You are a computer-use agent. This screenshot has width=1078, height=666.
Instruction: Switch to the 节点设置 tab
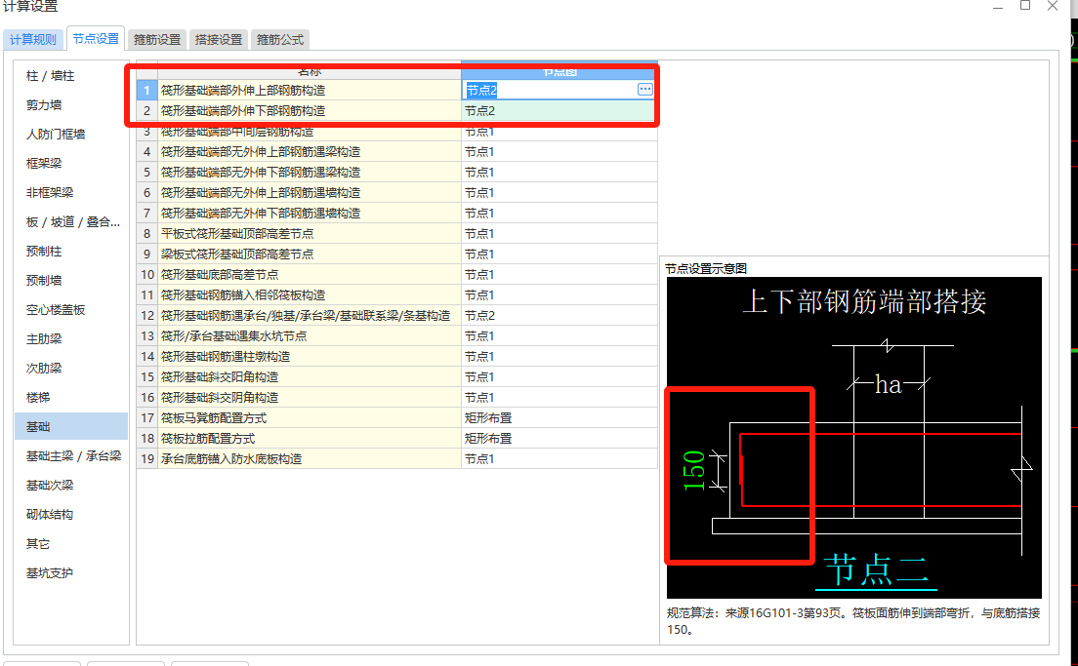pos(96,38)
